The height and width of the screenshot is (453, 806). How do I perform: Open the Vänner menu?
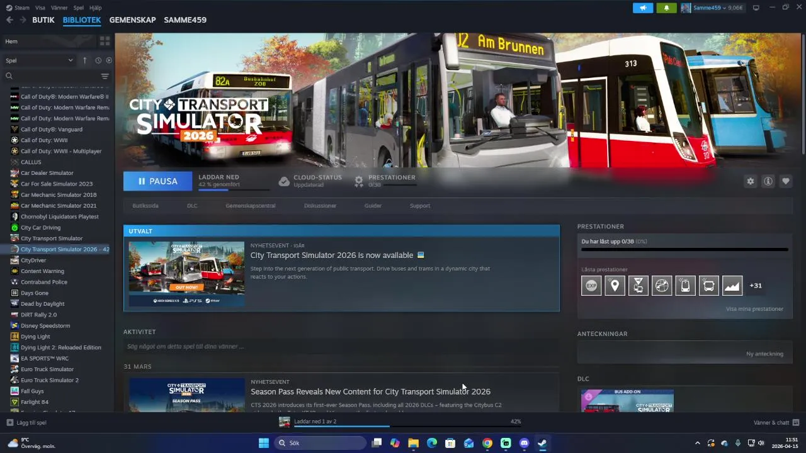pyautogui.click(x=59, y=8)
